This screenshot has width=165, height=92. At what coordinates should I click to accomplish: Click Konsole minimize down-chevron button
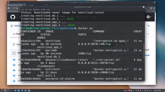click(139, 7)
